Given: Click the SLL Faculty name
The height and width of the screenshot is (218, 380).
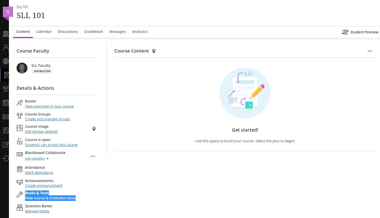Looking at the screenshot, I should pos(41,66).
